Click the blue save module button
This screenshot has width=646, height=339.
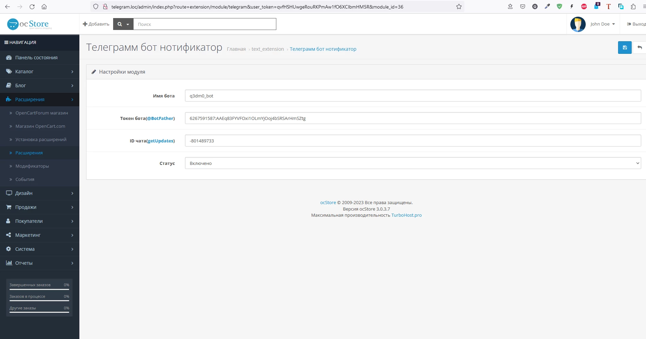coord(625,47)
